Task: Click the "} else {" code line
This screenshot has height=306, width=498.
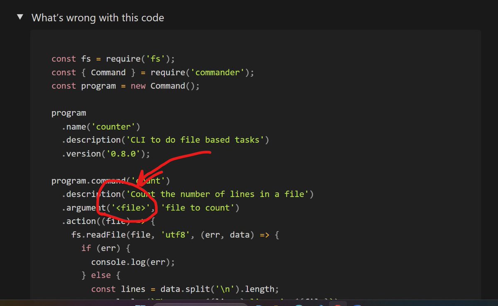Action: [x=101, y=275]
